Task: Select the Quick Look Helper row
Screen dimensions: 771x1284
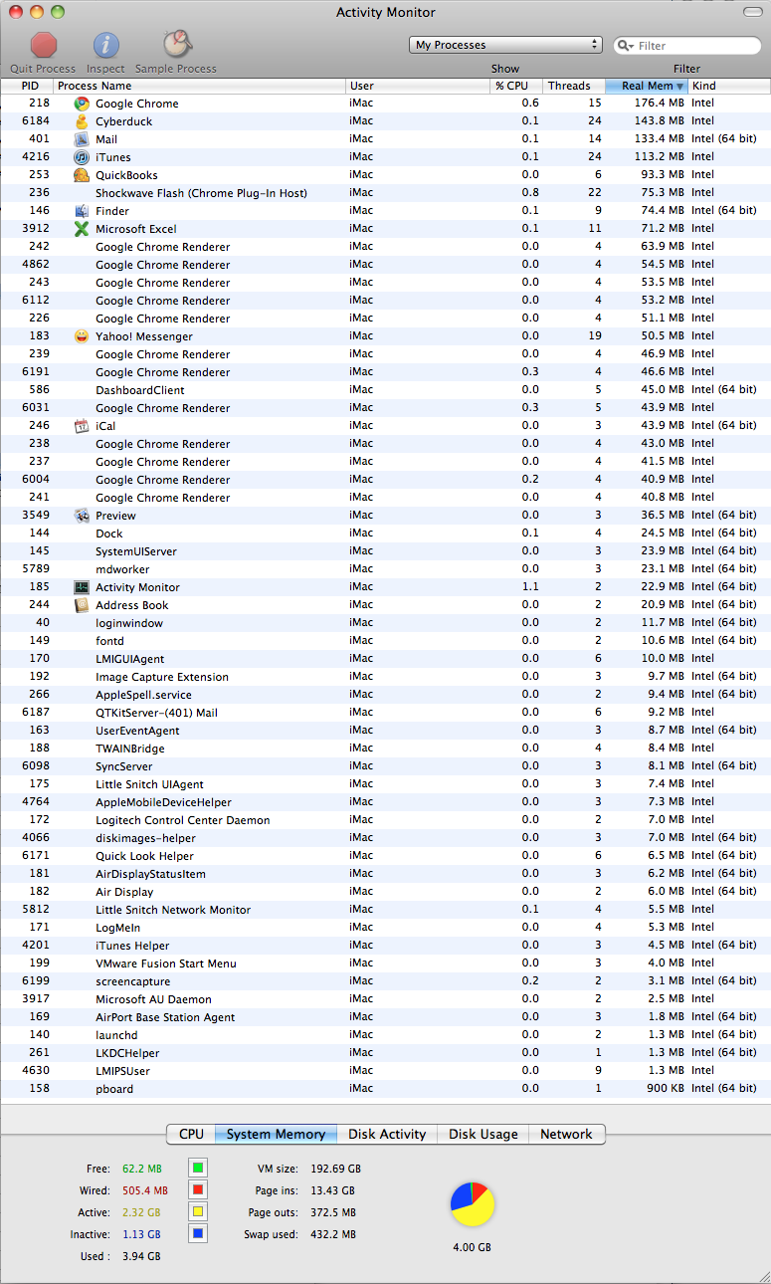Action: [x=385, y=856]
